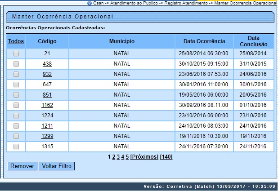278x191 pixels.
Task: Click the Próximos pagination link
Action: point(144,157)
